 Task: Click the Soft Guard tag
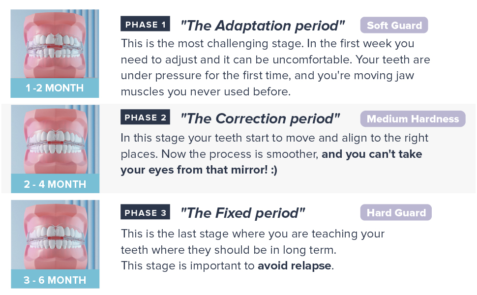[394, 25]
